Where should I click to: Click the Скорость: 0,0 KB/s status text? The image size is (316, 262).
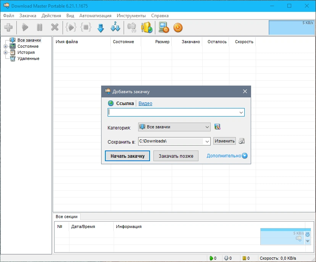[278, 258]
